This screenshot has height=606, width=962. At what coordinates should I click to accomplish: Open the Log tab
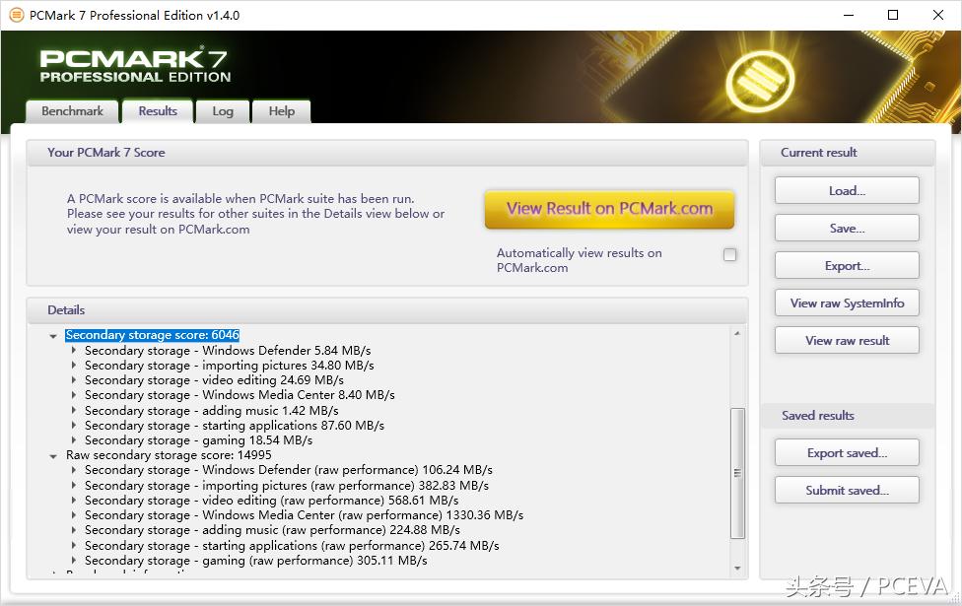[223, 111]
